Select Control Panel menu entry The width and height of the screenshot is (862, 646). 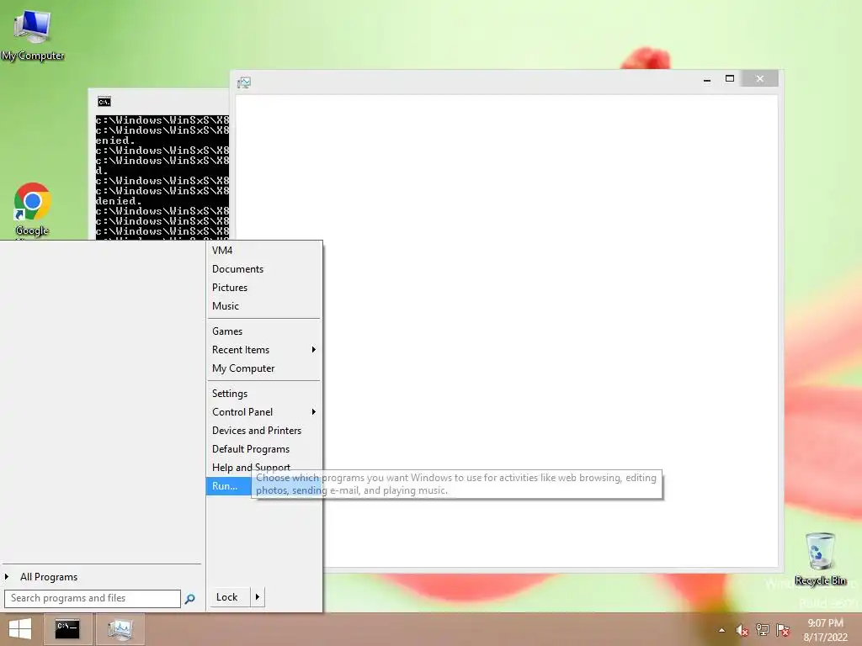263,412
